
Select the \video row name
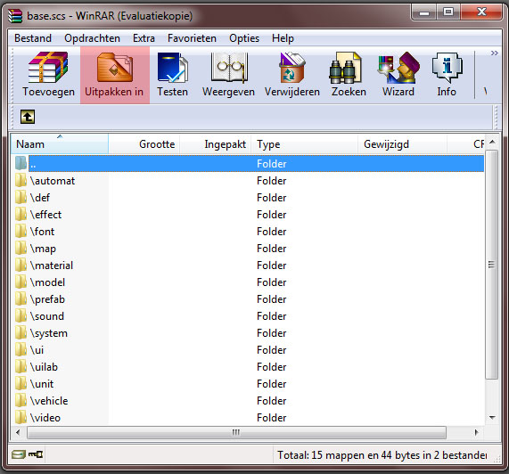[x=45, y=418]
